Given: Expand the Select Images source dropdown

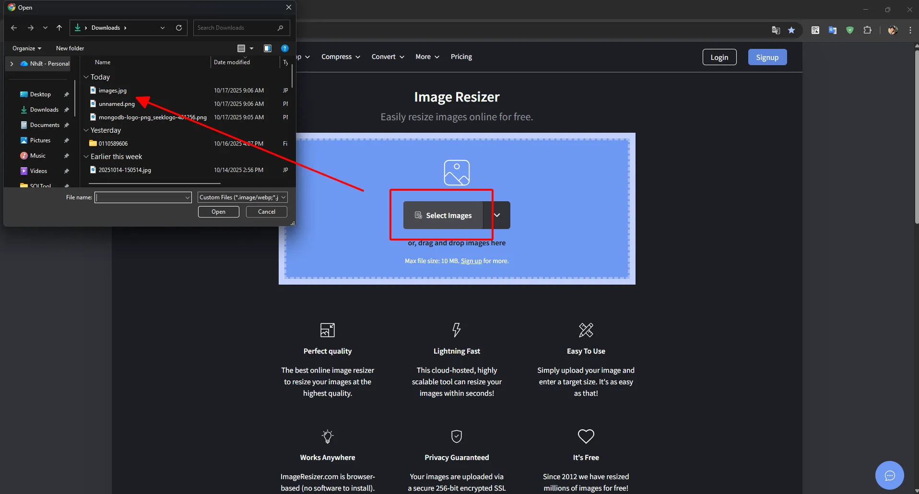Looking at the screenshot, I should pyautogui.click(x=497, y=215).
